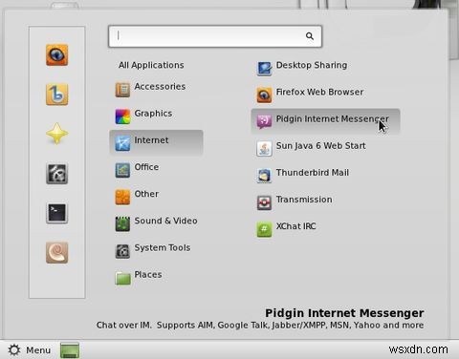Screen dimensions: 459x359
Task: Click the colorful Graphics category icon
Action: pyautogui.click(x=122, y=116)
